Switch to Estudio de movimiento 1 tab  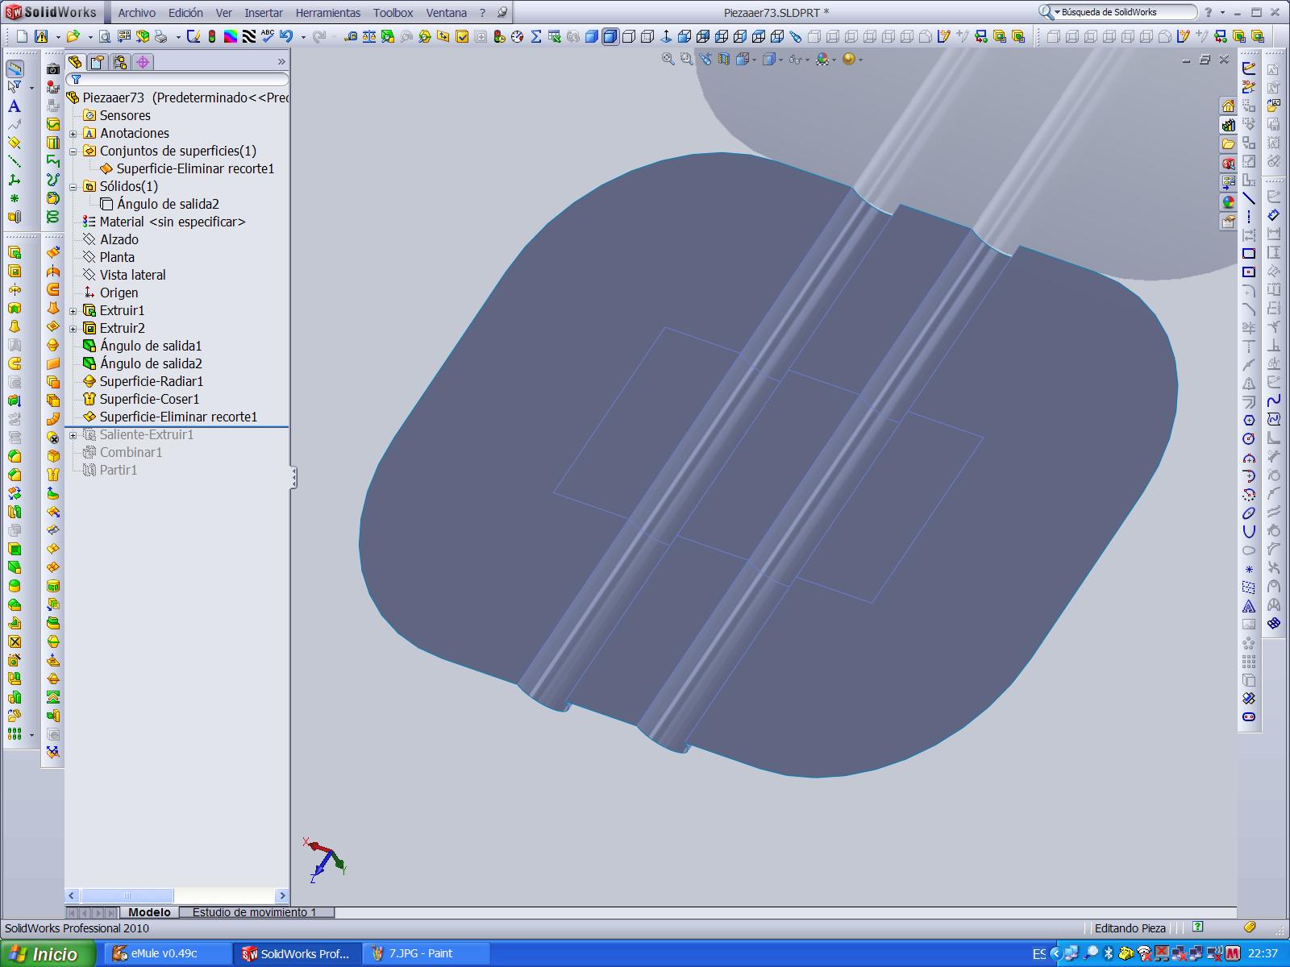point(254,912)
